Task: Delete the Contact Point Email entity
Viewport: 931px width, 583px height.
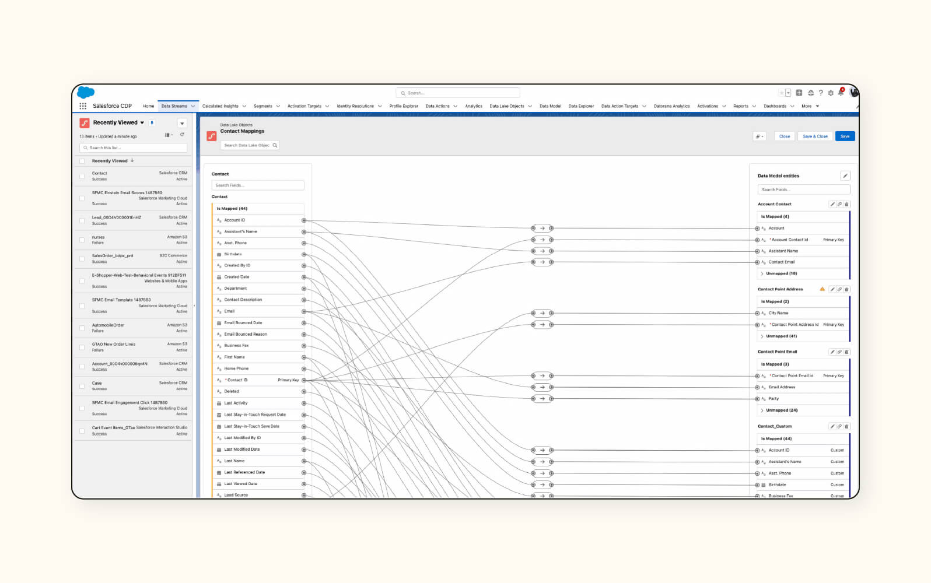Action: pyautogui.click(x=847, y=352)
